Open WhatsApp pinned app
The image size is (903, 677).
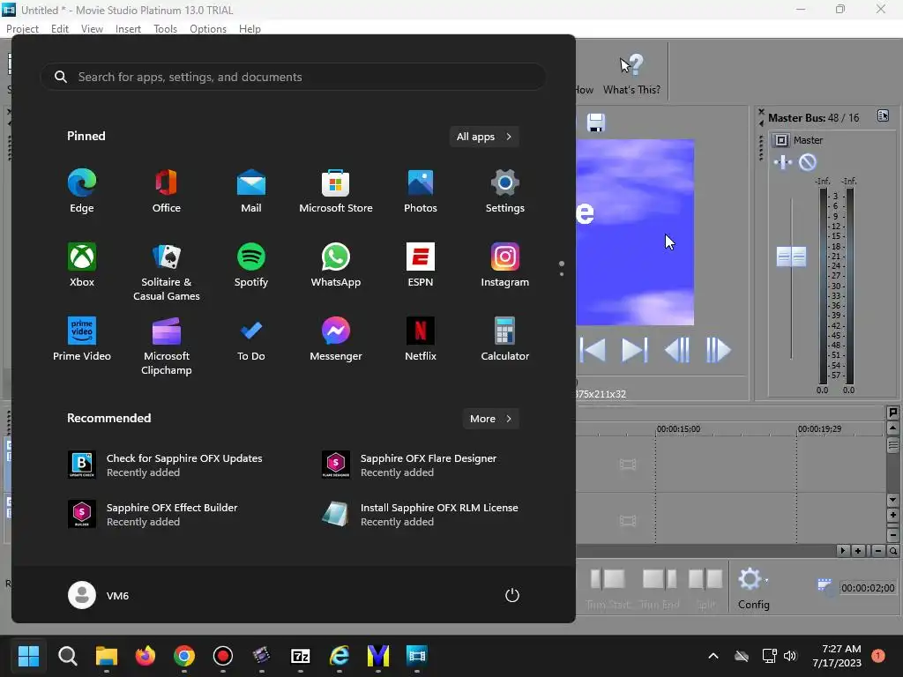[336, 264]
